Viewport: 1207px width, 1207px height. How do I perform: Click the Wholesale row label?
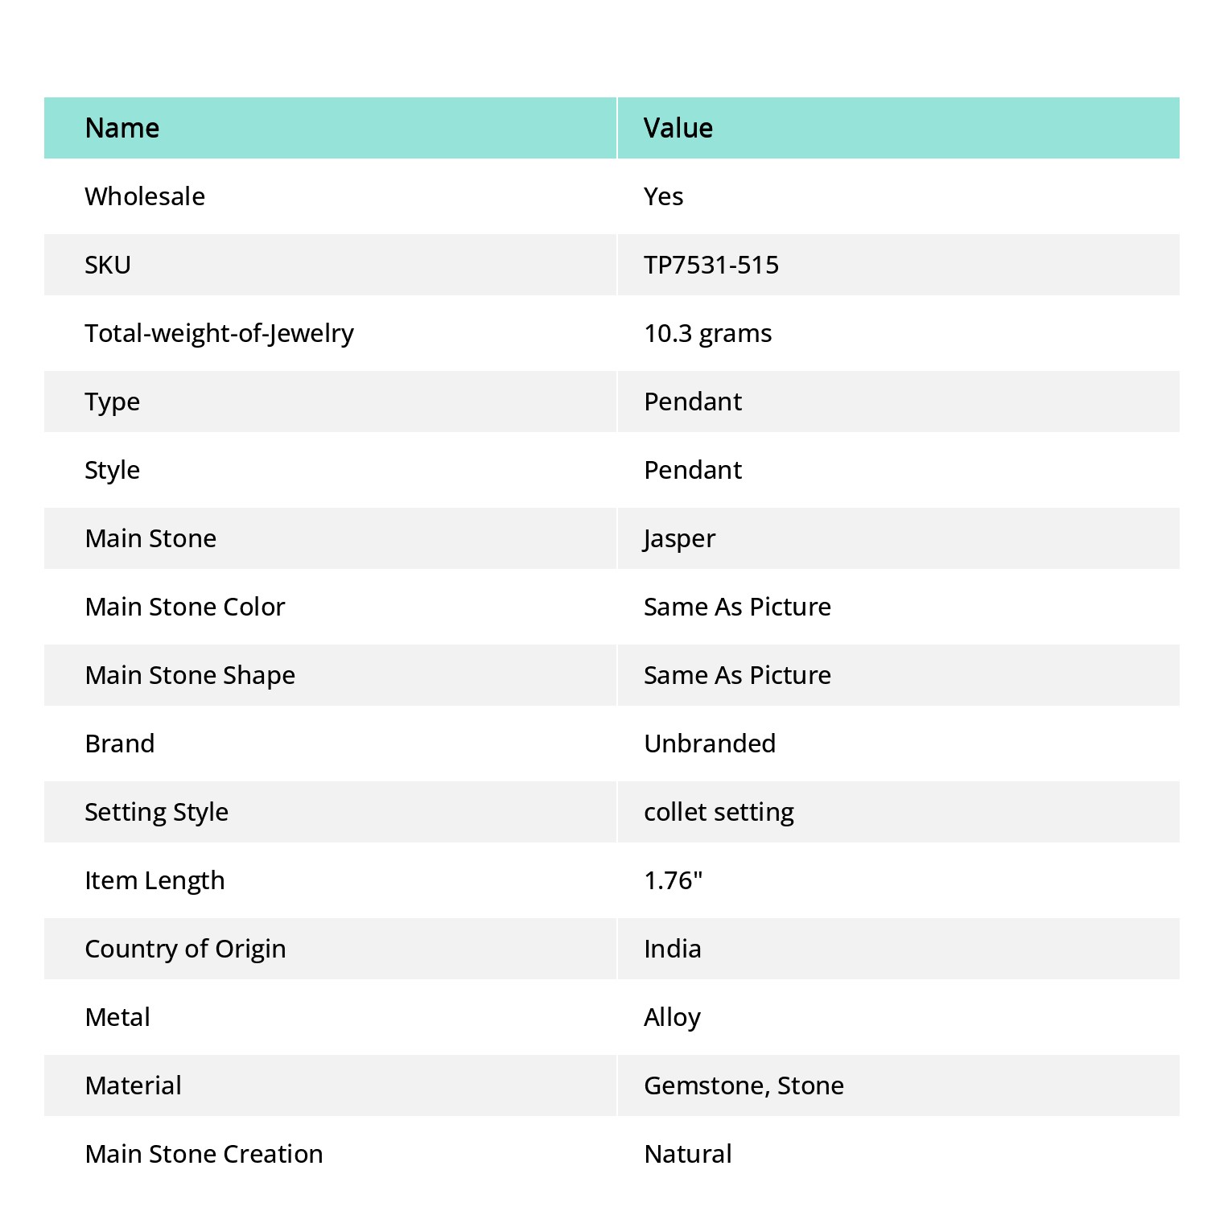pos(145,196)
